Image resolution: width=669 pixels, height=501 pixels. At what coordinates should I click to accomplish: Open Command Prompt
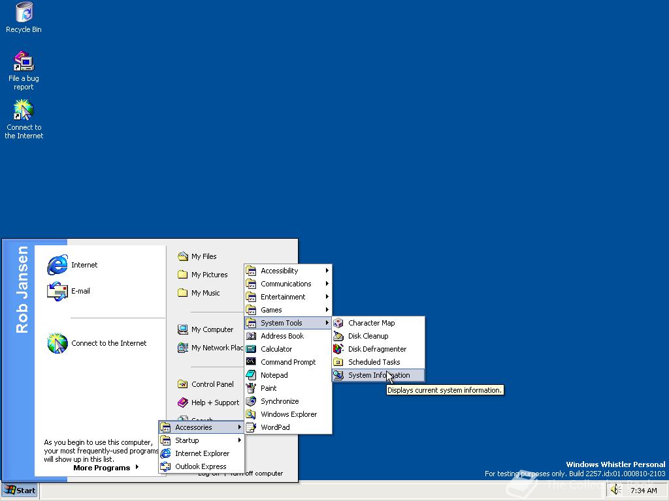[x=288, y=362]
